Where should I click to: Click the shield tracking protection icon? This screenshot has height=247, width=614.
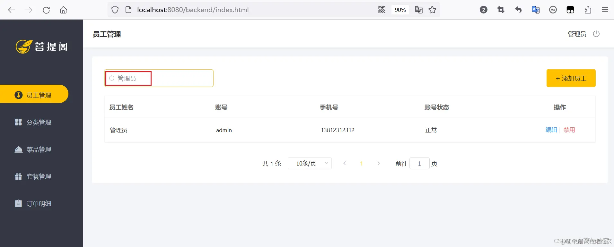click(x=115, y=10)
